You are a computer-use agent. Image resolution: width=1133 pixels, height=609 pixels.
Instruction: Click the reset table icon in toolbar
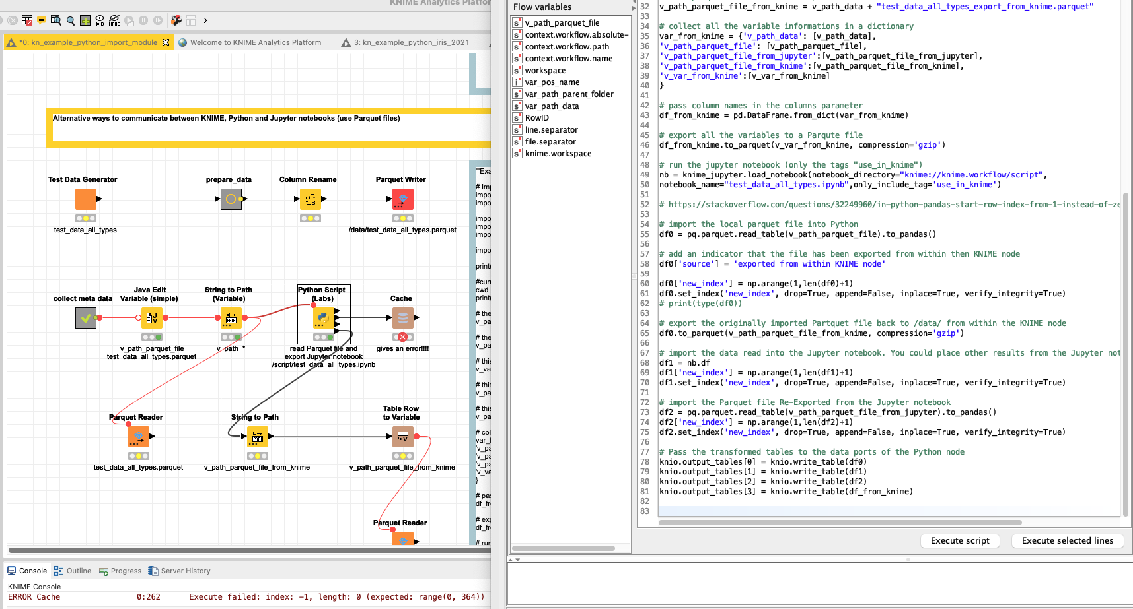pos(27,20)
